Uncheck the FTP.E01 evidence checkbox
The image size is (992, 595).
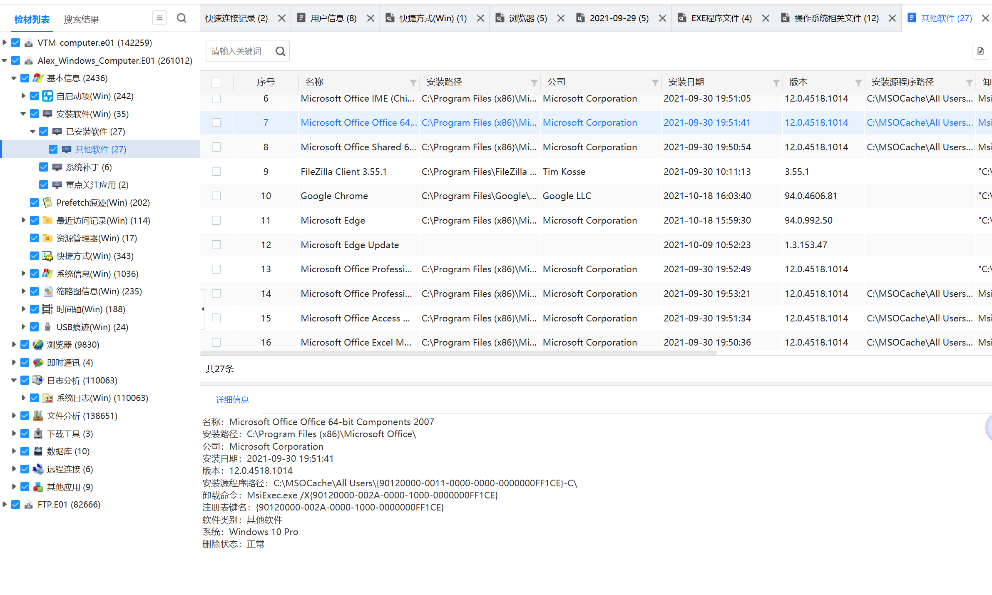[x=16, y=505]
